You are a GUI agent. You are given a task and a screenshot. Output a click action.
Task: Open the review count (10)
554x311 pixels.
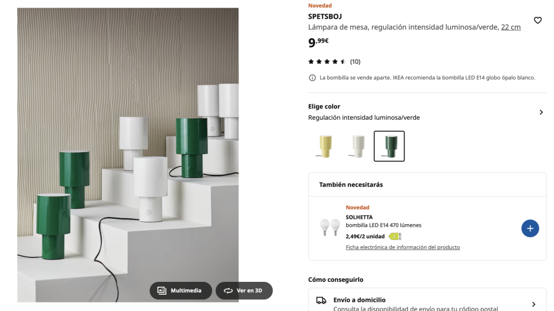[x=355, y=62]
